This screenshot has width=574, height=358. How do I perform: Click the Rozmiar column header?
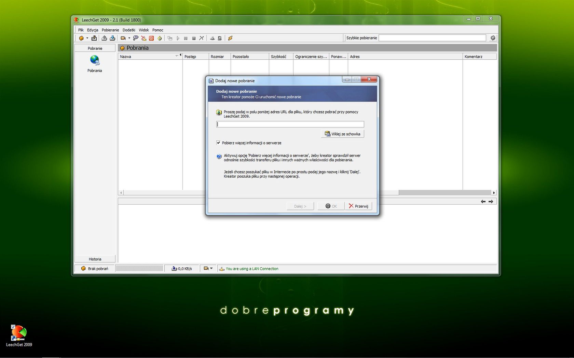point(220,57)
